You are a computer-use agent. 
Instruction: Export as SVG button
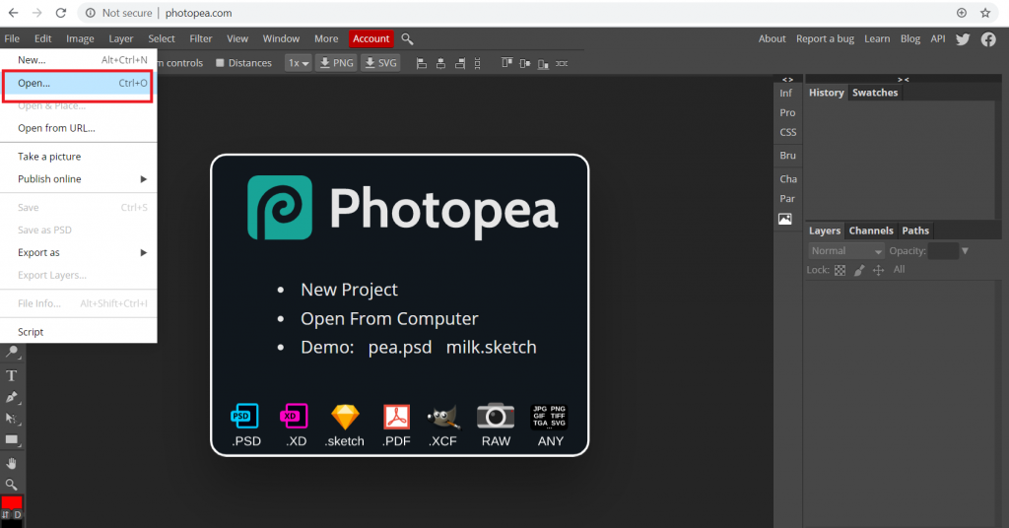pos(381,63)
